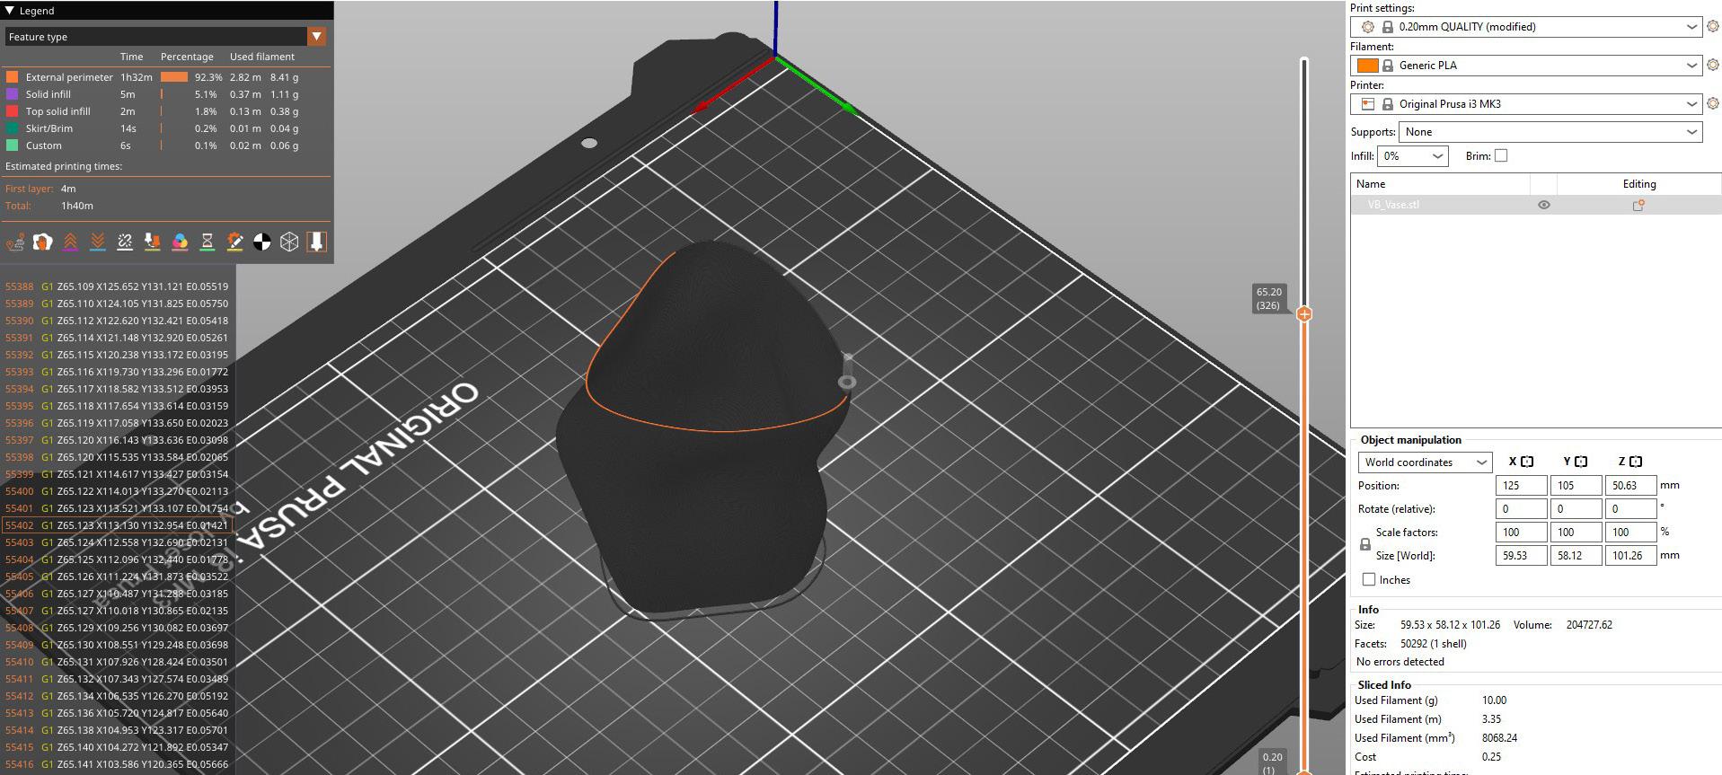Click the Rotate X input field

1521,509
